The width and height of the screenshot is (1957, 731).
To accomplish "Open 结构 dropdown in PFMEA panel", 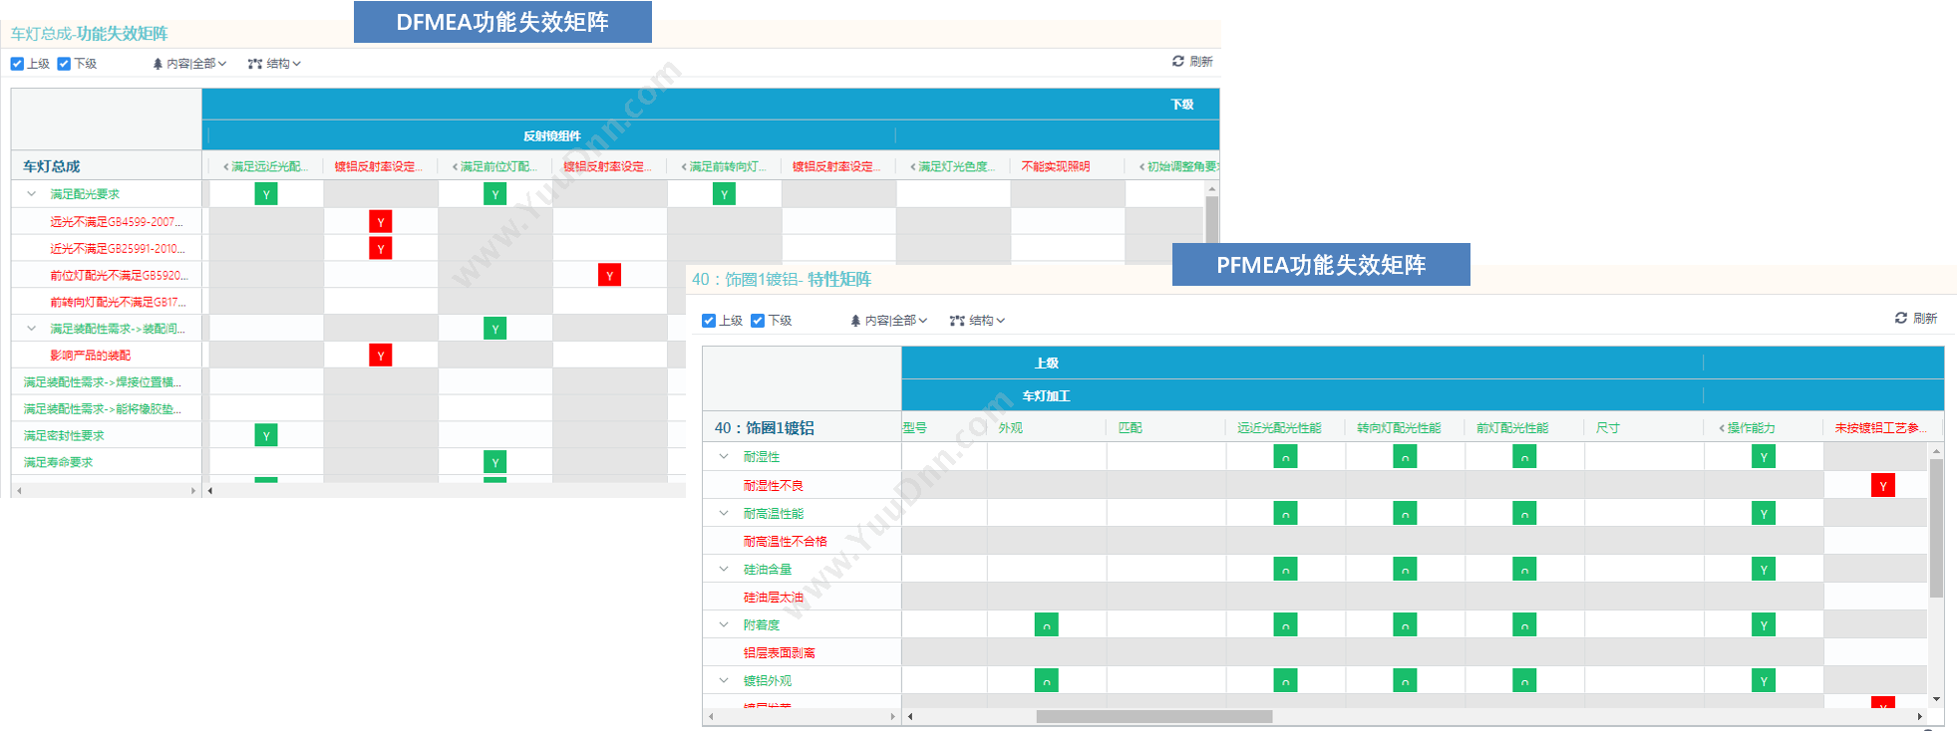I will click(977, 321).
